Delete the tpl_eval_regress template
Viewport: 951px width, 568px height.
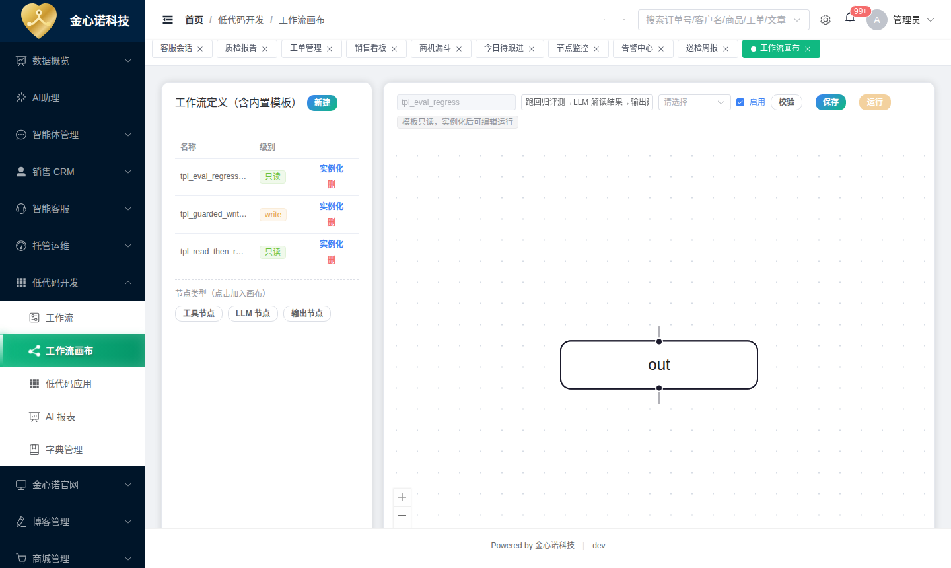point(332,185)
